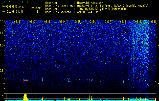Click the 0.7 frequency axis label
The image size is (159, 101).
coord(2,83)
